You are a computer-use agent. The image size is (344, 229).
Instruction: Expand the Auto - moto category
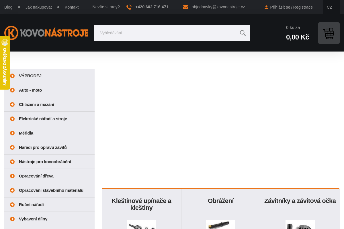(12, 90)
